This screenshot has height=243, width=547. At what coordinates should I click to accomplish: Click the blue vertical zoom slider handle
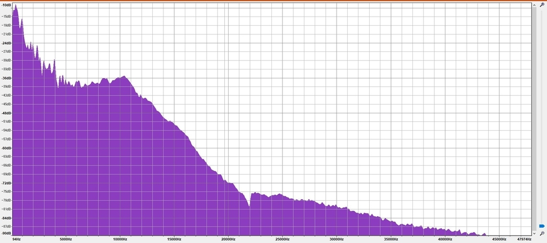click(x=542, y=226)
